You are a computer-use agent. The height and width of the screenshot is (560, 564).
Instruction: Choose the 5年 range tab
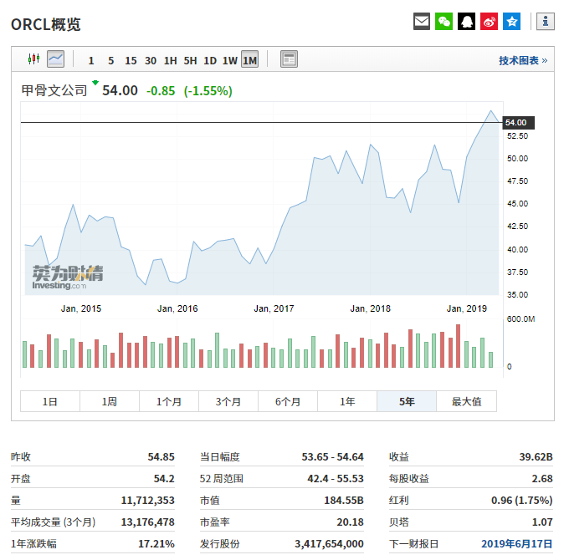407,401
